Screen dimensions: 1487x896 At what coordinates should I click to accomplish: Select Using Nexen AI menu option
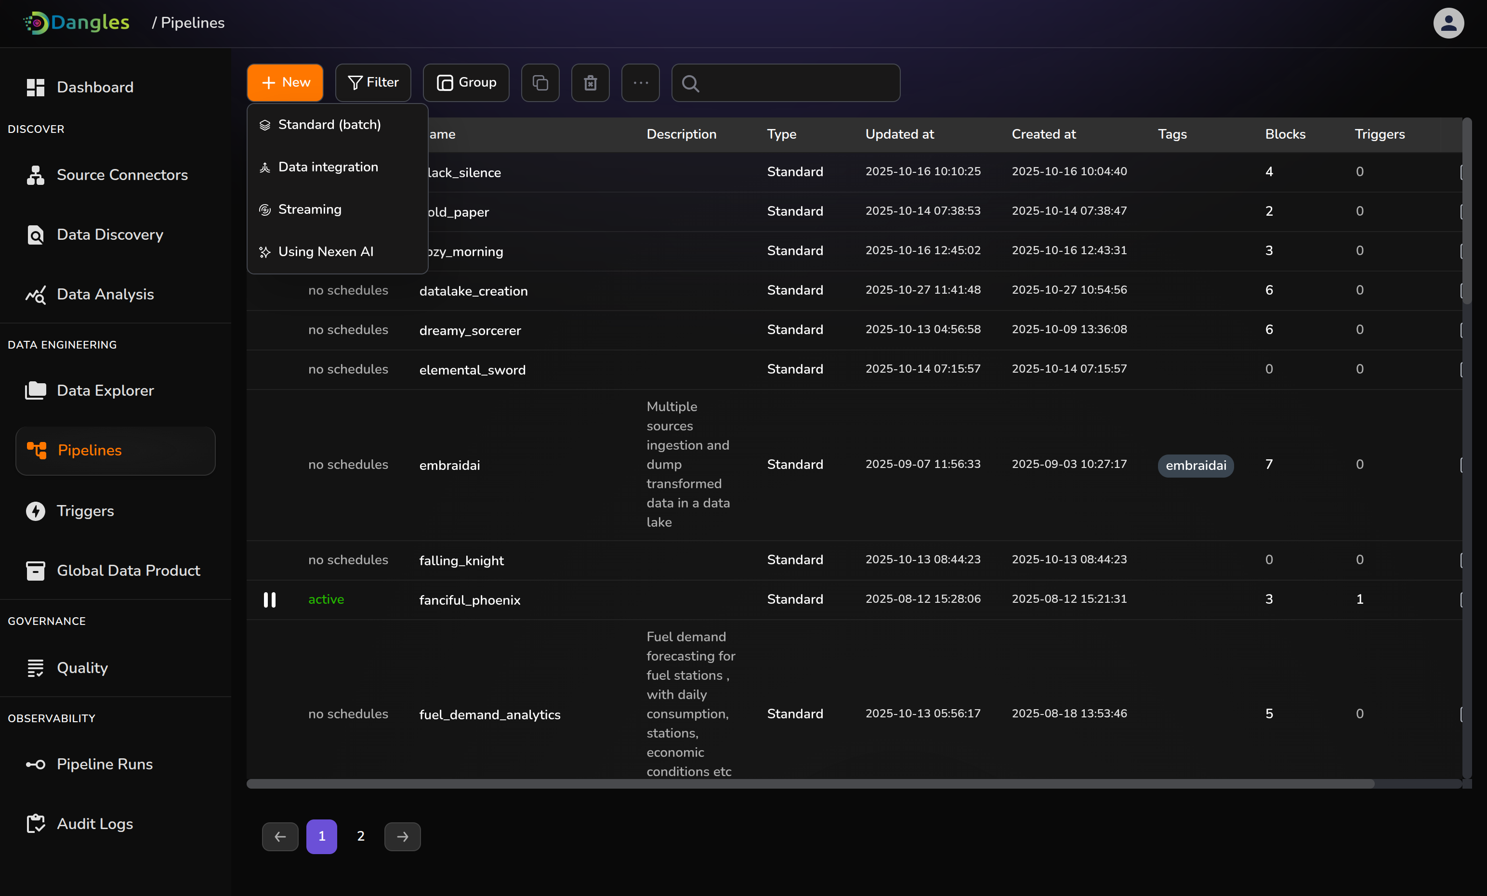pos(325,252)
